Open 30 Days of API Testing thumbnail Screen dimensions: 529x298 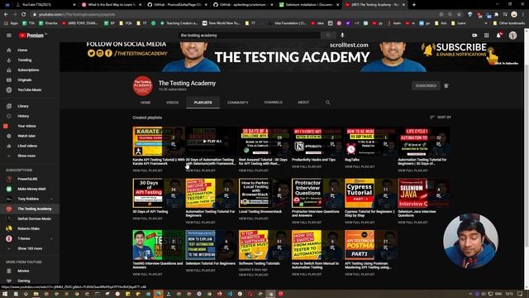159,193
